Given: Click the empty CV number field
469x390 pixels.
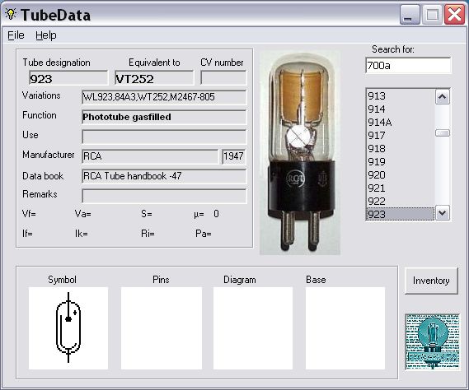Looking at the screenshot, I should 223,78.
